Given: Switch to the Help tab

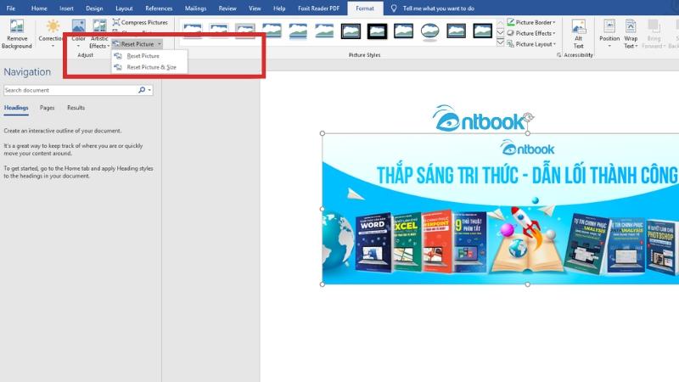Looking at the screenshot, I should point(279,8).
